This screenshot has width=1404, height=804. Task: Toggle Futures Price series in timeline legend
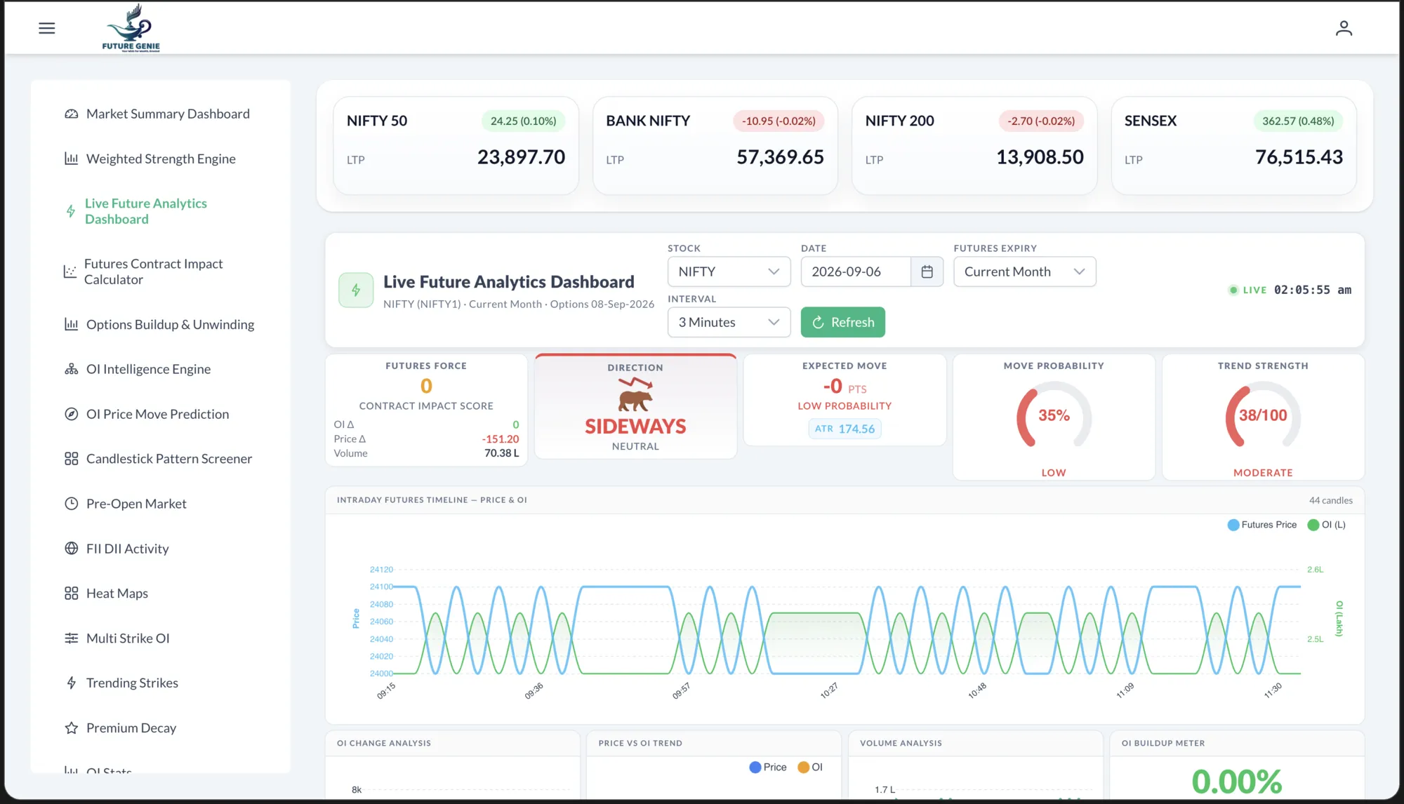[x=1262, y=525]
